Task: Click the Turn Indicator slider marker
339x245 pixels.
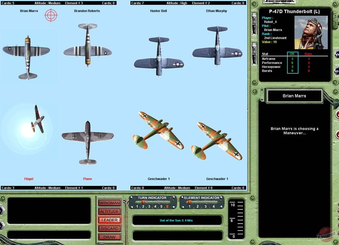Action: (143, 202)
